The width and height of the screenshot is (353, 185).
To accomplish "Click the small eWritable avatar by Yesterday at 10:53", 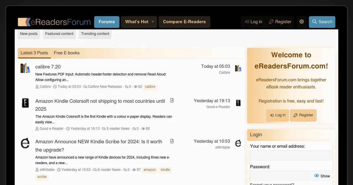I will (238, 143).
